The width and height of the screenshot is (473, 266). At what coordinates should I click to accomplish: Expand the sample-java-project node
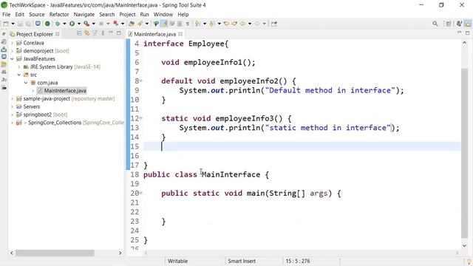pyautogui.click(x=12, y=98)
